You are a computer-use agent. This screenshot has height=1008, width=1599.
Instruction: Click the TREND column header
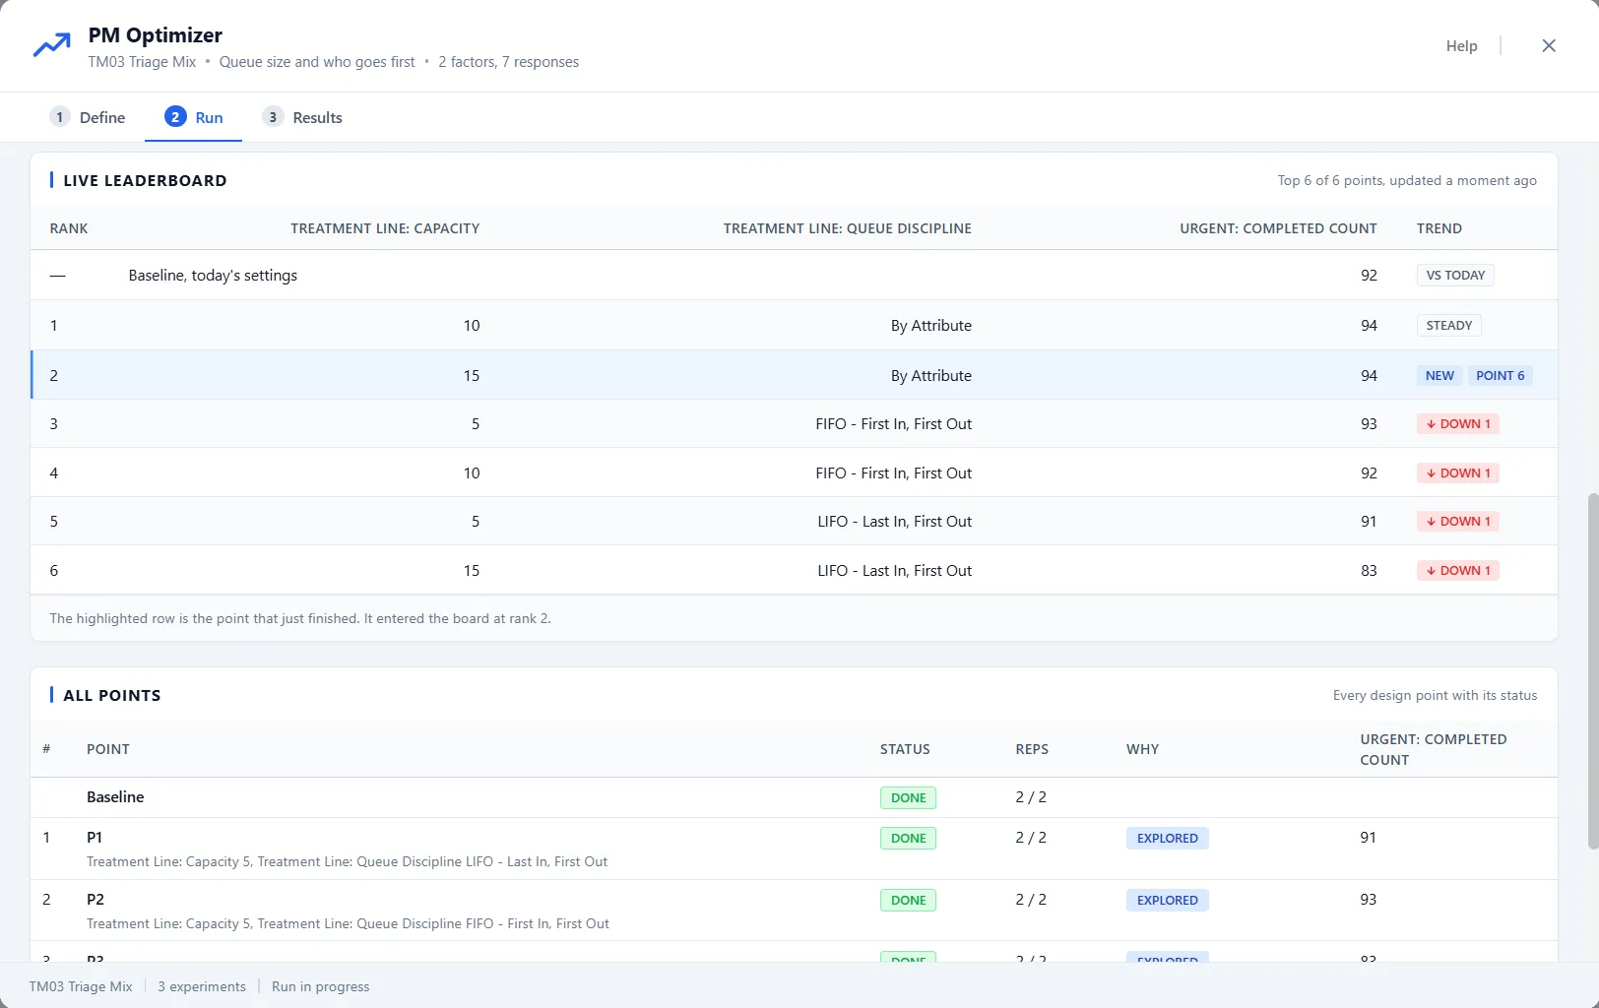[1439, 228]
